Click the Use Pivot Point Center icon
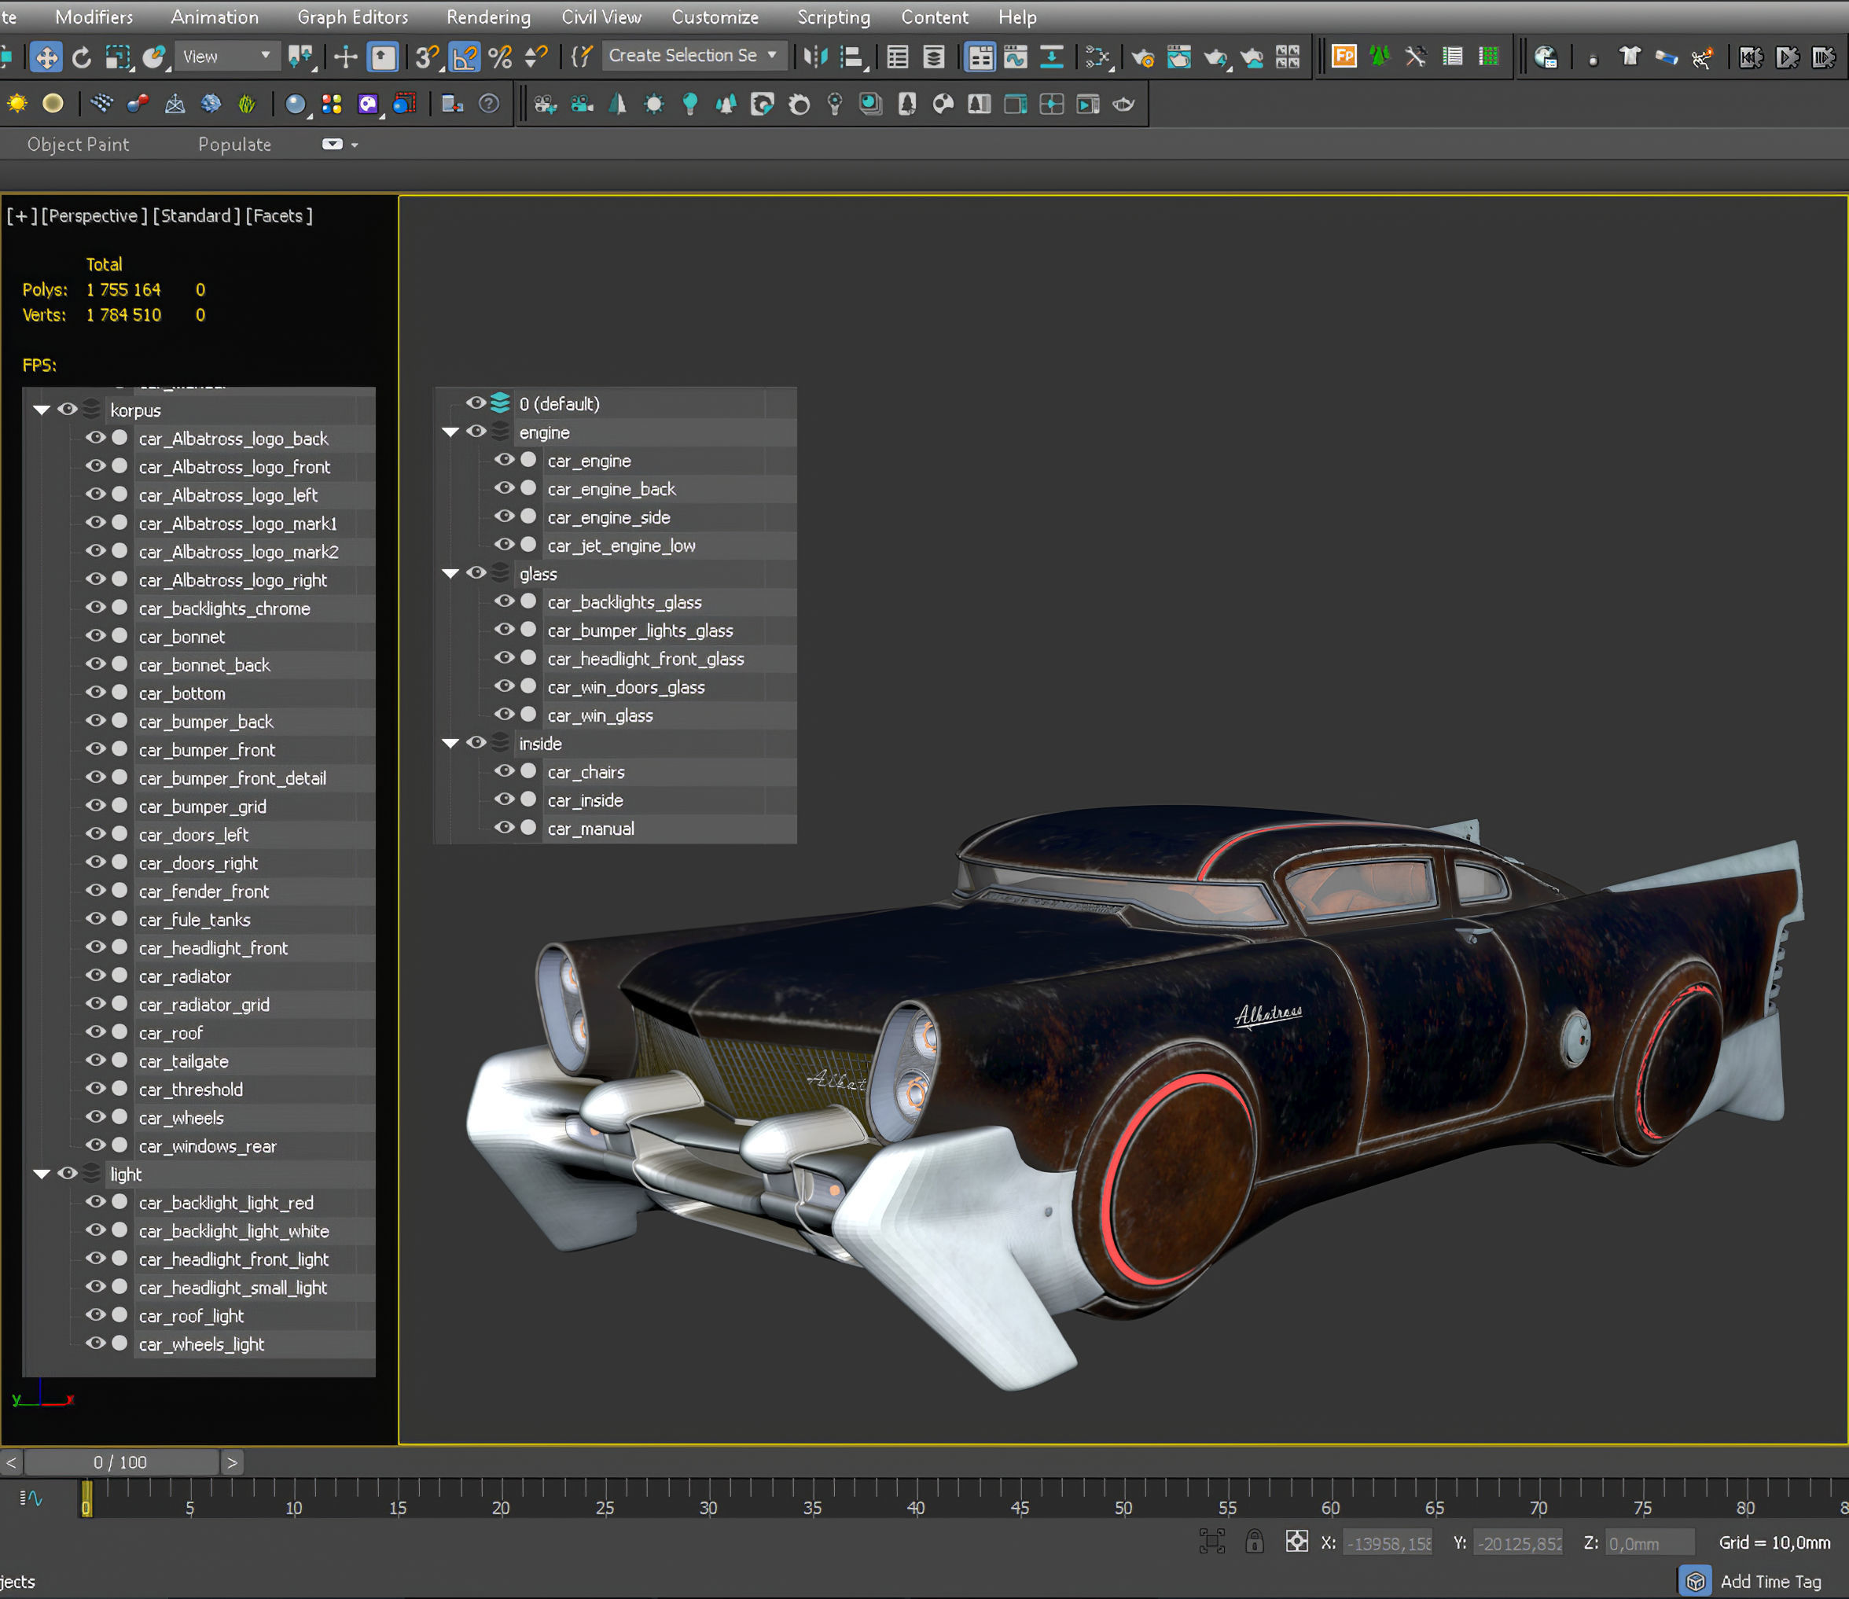This screenshot has height=1599, width=1849. (301, 57)
